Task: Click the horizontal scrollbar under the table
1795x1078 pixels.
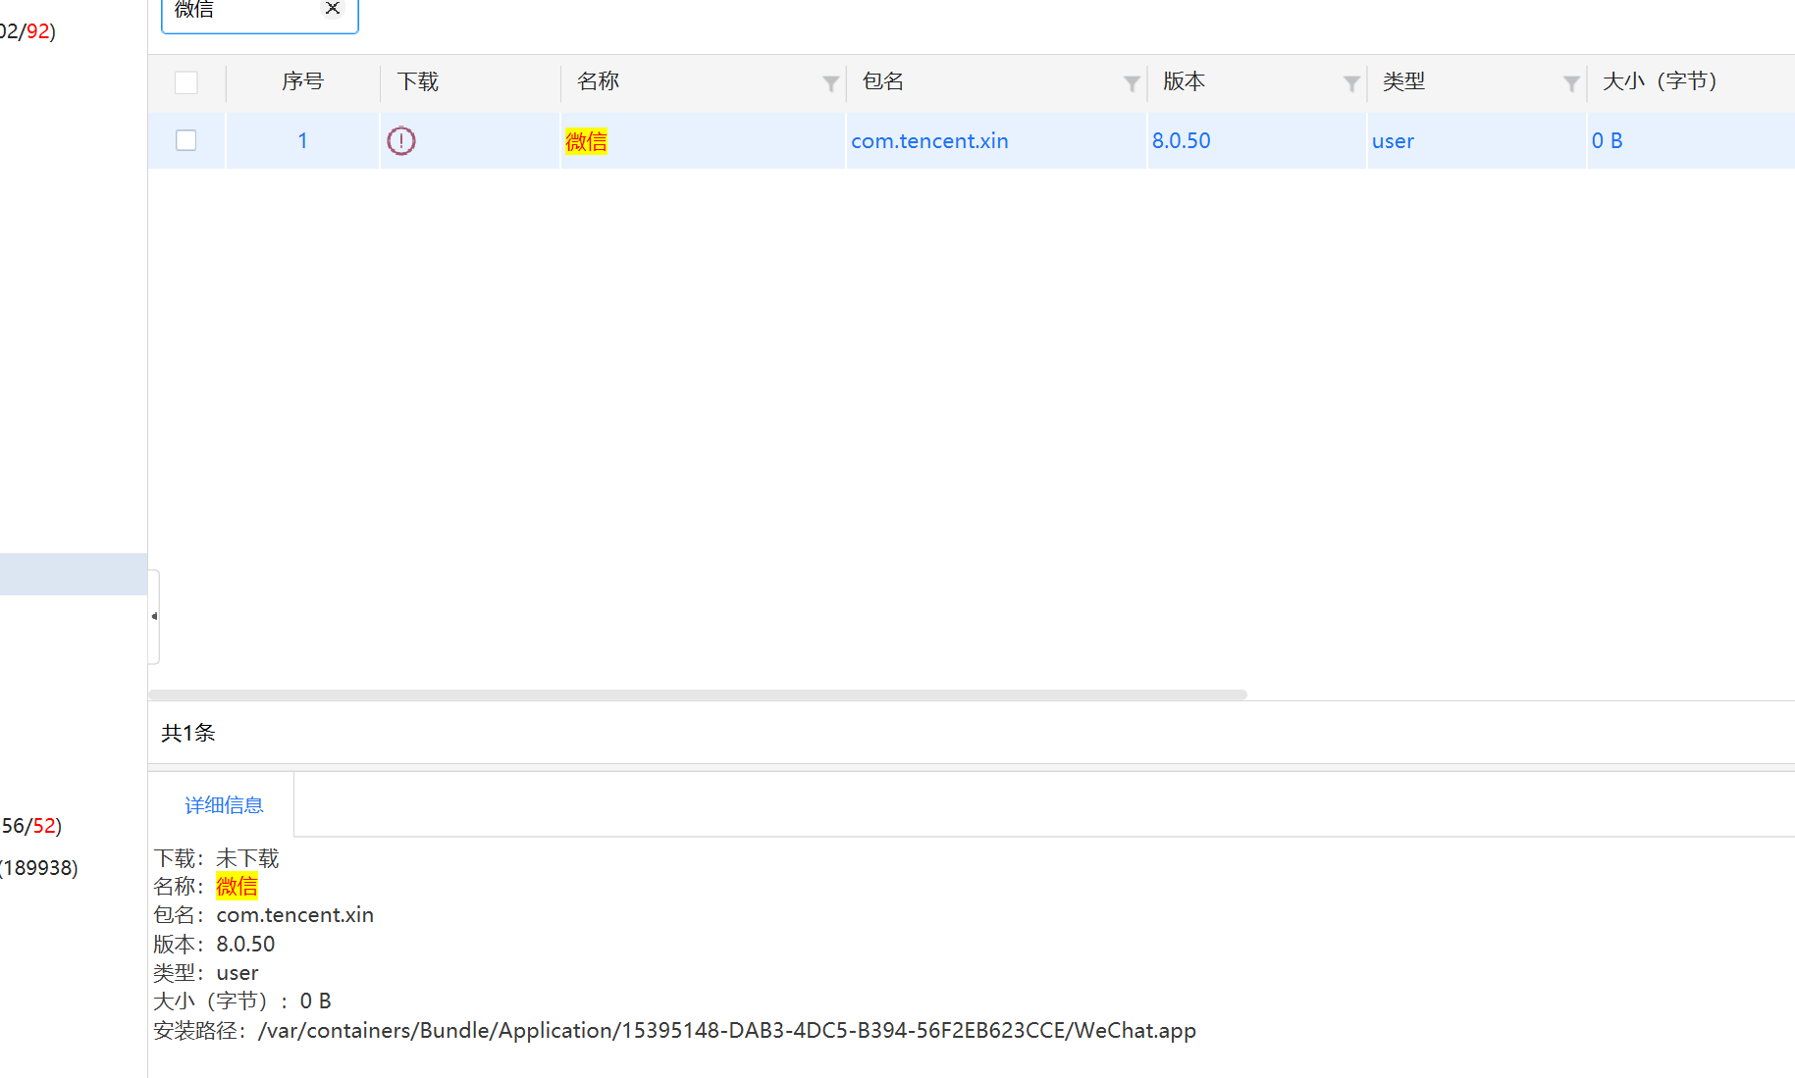Action: click(697, 694)
